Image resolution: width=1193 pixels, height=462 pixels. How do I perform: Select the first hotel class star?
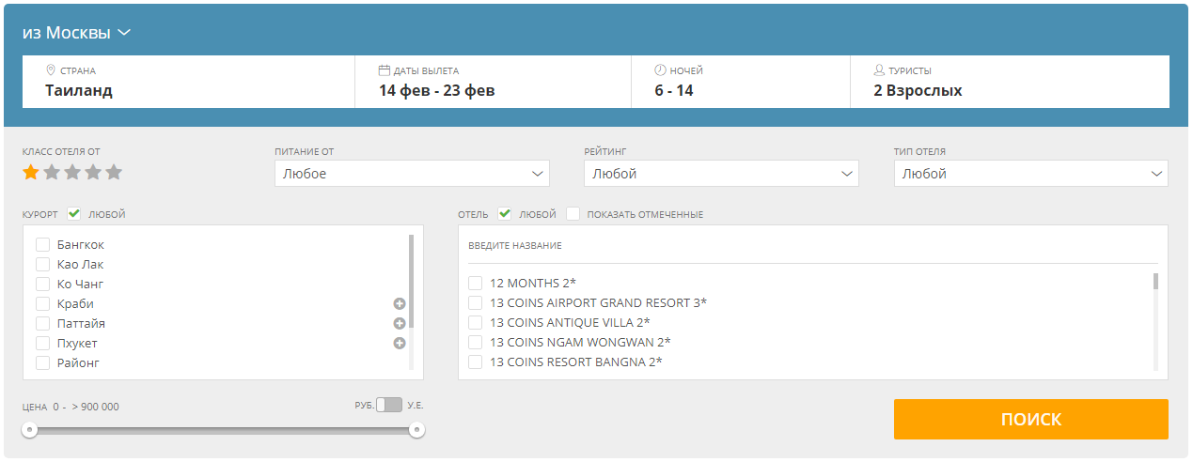click(31, 173)
